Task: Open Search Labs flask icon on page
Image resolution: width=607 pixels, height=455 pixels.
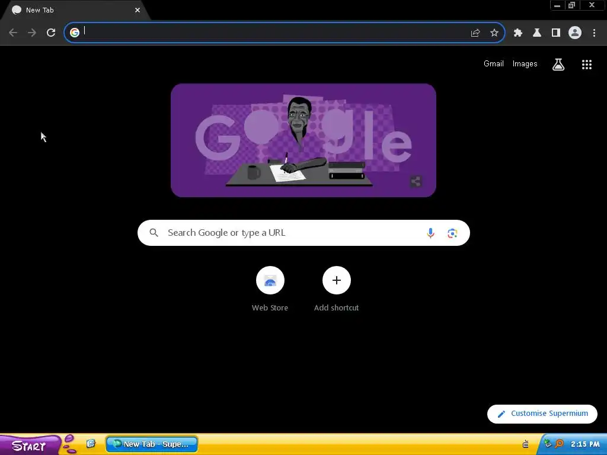Action: pyautogui.click(x=558, y=65)
